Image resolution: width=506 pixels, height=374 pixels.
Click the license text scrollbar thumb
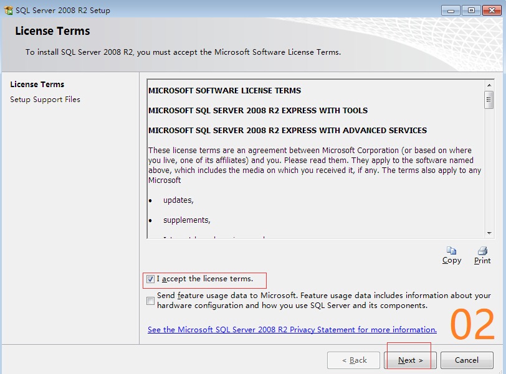pyautogui.click(x=489, y=100)
